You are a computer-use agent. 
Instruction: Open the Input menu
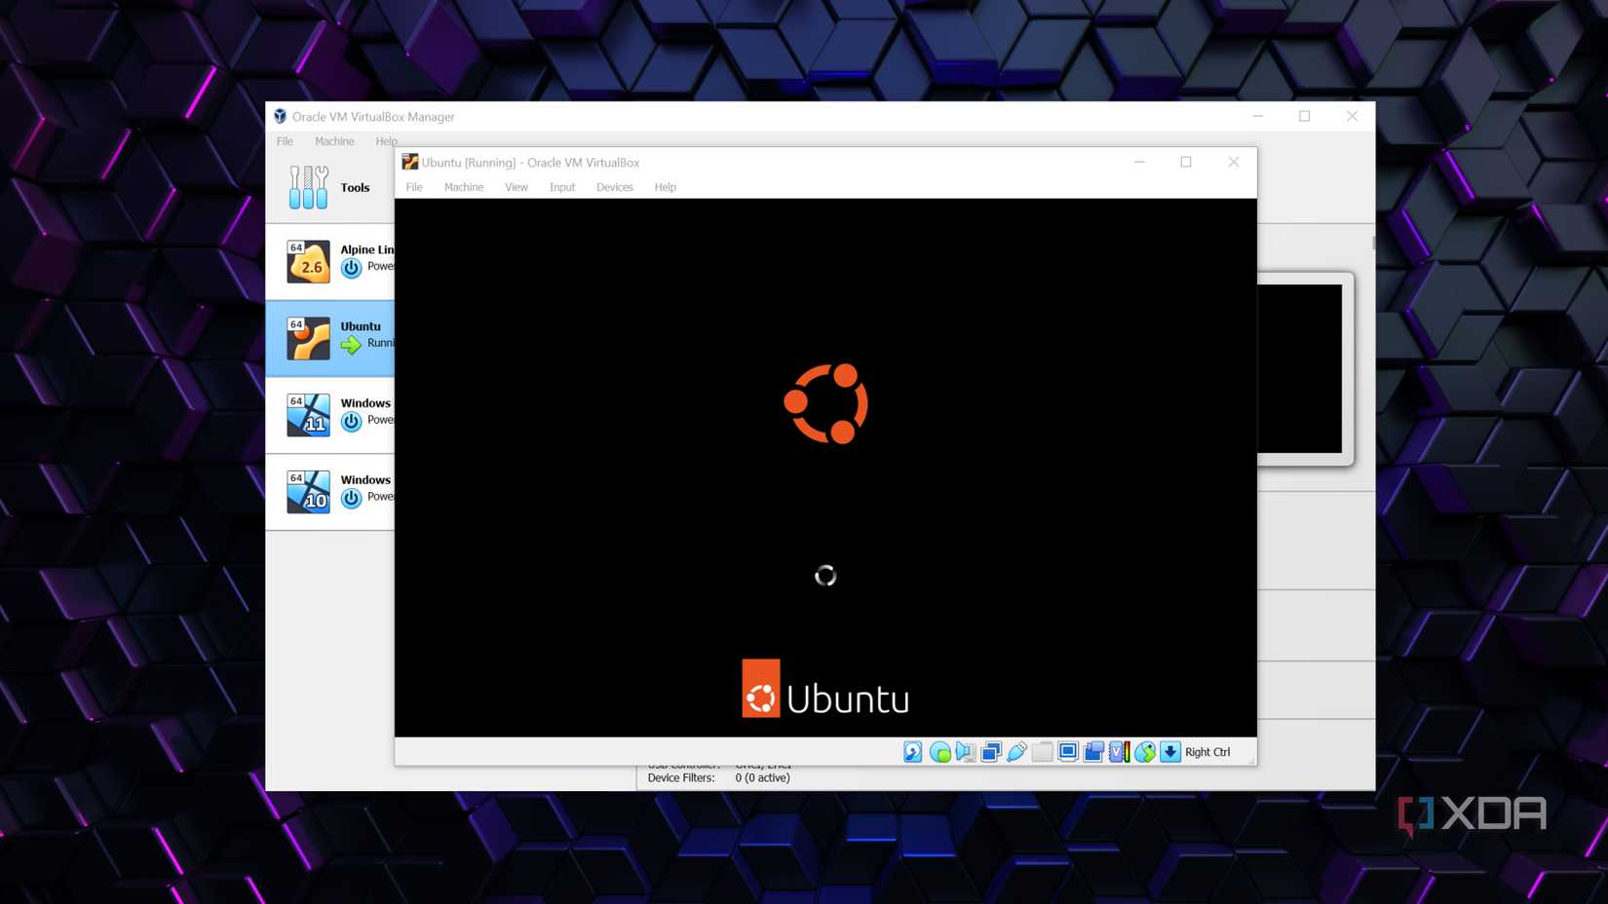(x=562, y=187)
